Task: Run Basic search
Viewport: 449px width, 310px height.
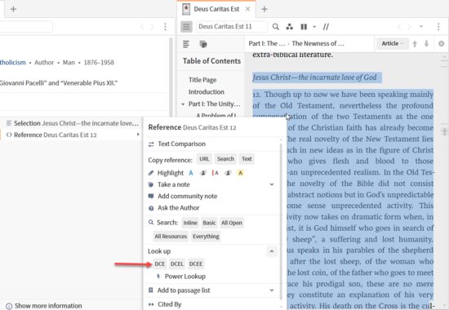Action: point(209,223)
